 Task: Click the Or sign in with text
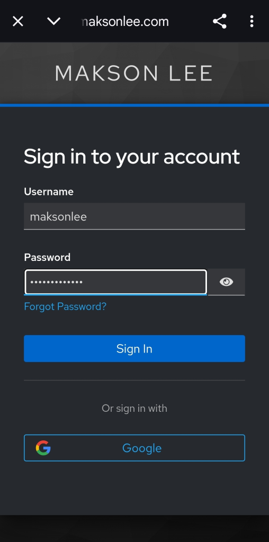pyautogui.click(x=134, y=408)
